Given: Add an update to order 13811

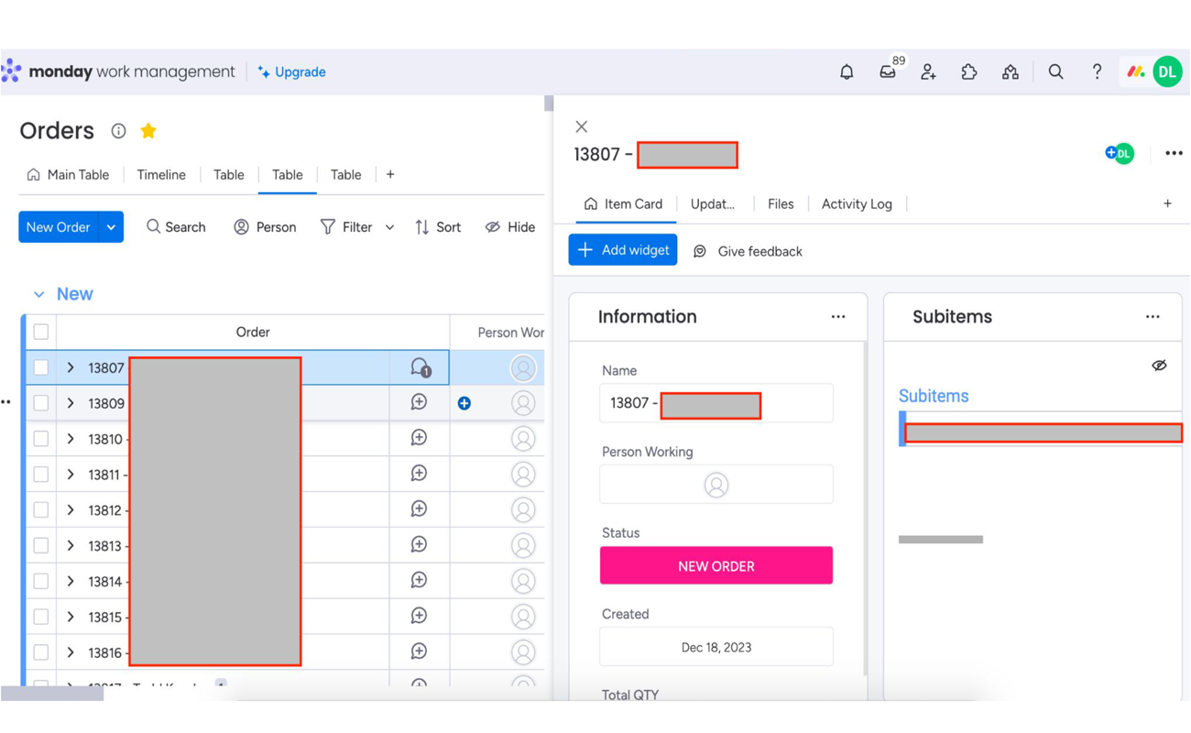Looking at the screenshot, I should point(419,474).
